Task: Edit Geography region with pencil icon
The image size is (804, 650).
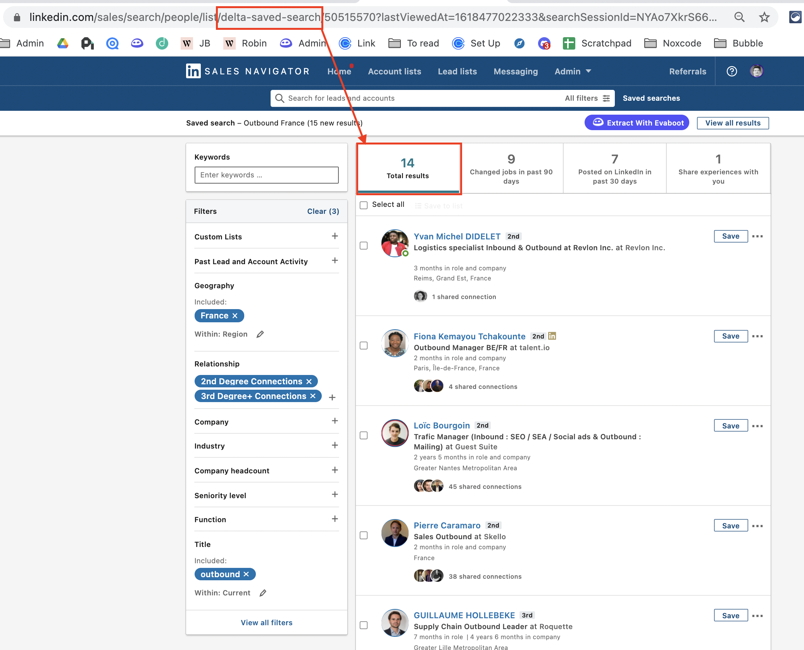Action: coord(260,334)
